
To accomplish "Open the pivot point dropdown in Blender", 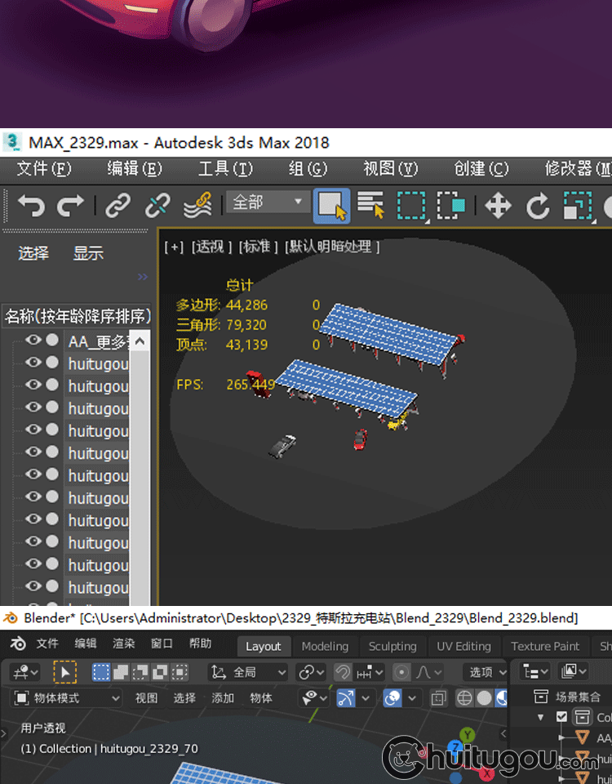I will (311, 672).
